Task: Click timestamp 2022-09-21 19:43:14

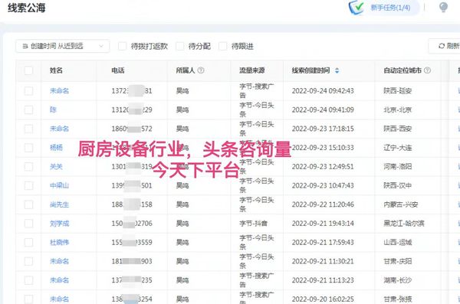Action: [x=323, y=224]
